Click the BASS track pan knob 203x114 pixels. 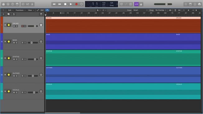click(41, 41)
